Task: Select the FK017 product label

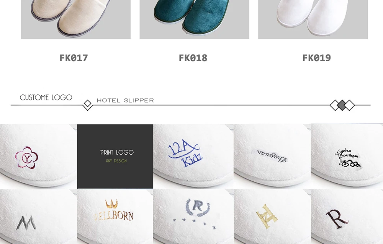Action: [74, 58]
